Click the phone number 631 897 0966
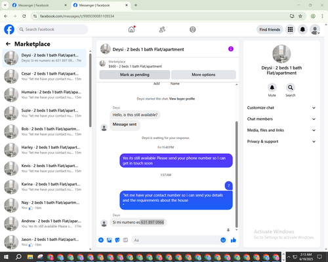This screenshot has height=262, width=328. (x=152, y=222)
